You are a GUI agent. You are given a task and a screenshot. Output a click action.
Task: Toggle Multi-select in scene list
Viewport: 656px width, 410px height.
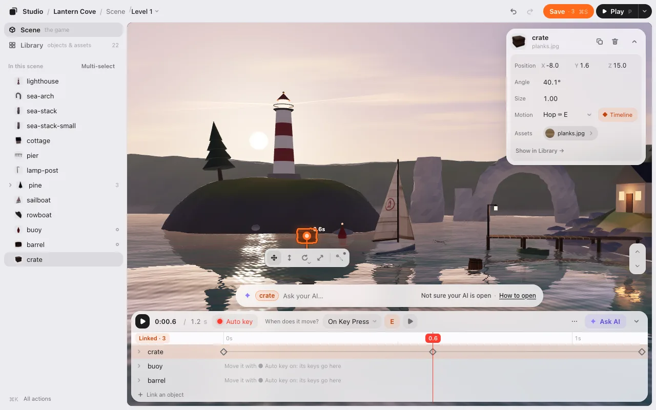coord(98,66)
